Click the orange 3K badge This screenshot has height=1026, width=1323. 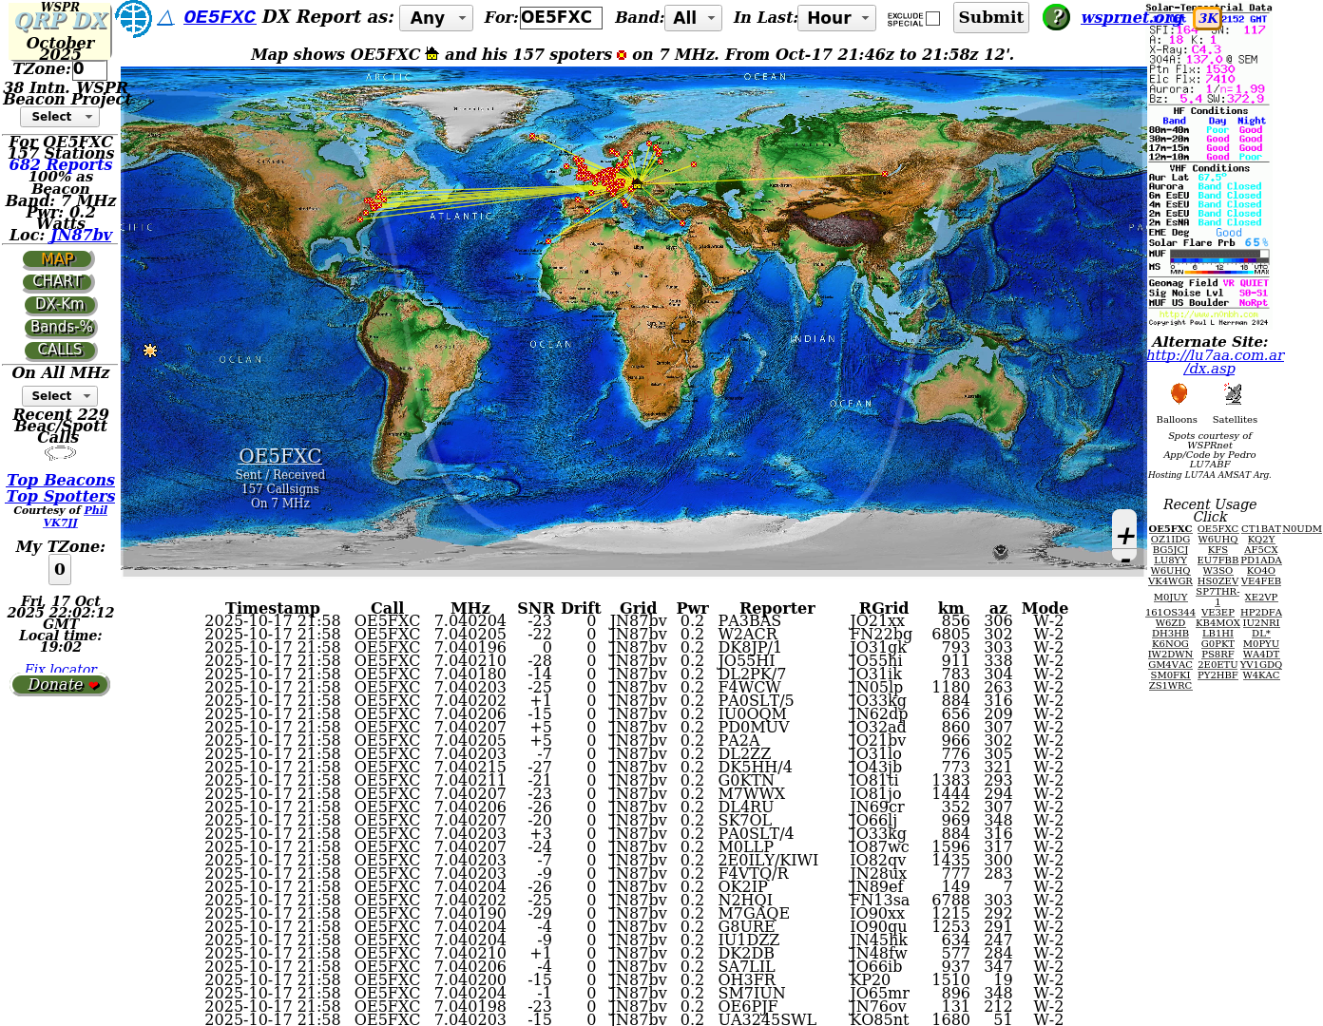[x=1207, y=18]
